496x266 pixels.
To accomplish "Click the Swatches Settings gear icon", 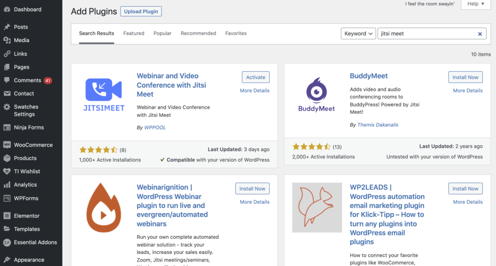I will [7, 107].
